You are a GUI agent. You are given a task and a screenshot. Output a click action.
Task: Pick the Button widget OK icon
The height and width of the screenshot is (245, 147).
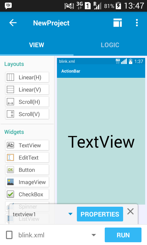[x=10, y=170]
